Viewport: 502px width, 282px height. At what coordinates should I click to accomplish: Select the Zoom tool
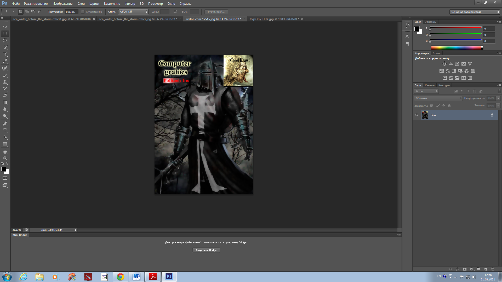point(5,158)
